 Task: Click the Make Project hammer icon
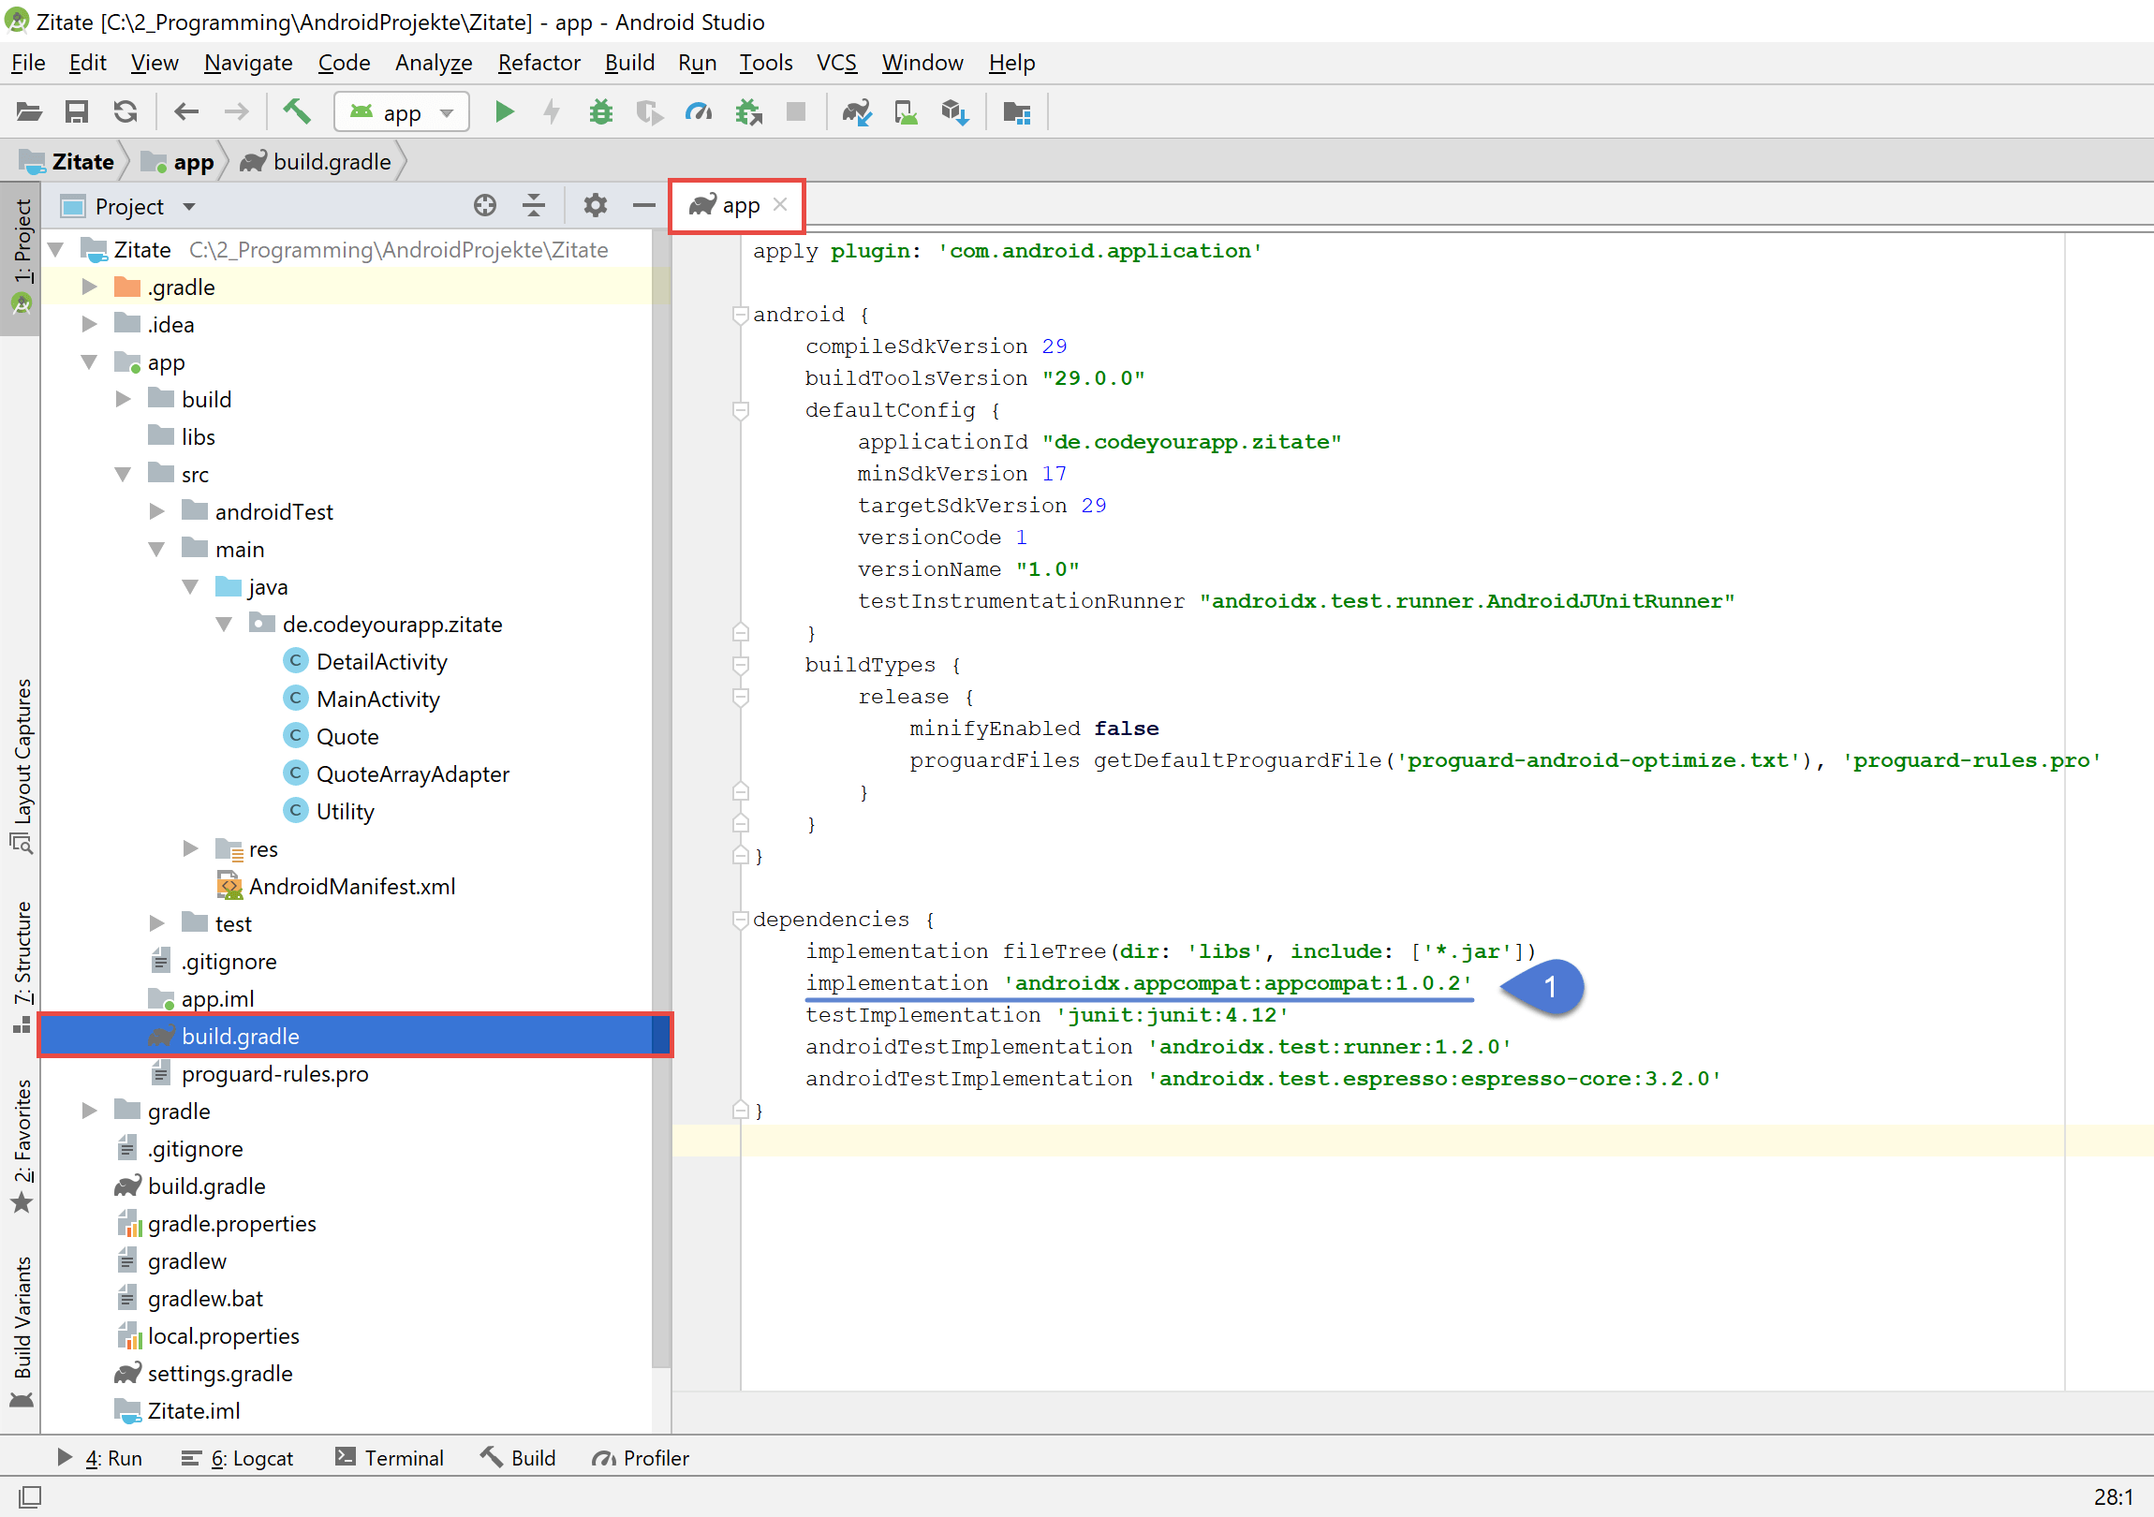298,111
